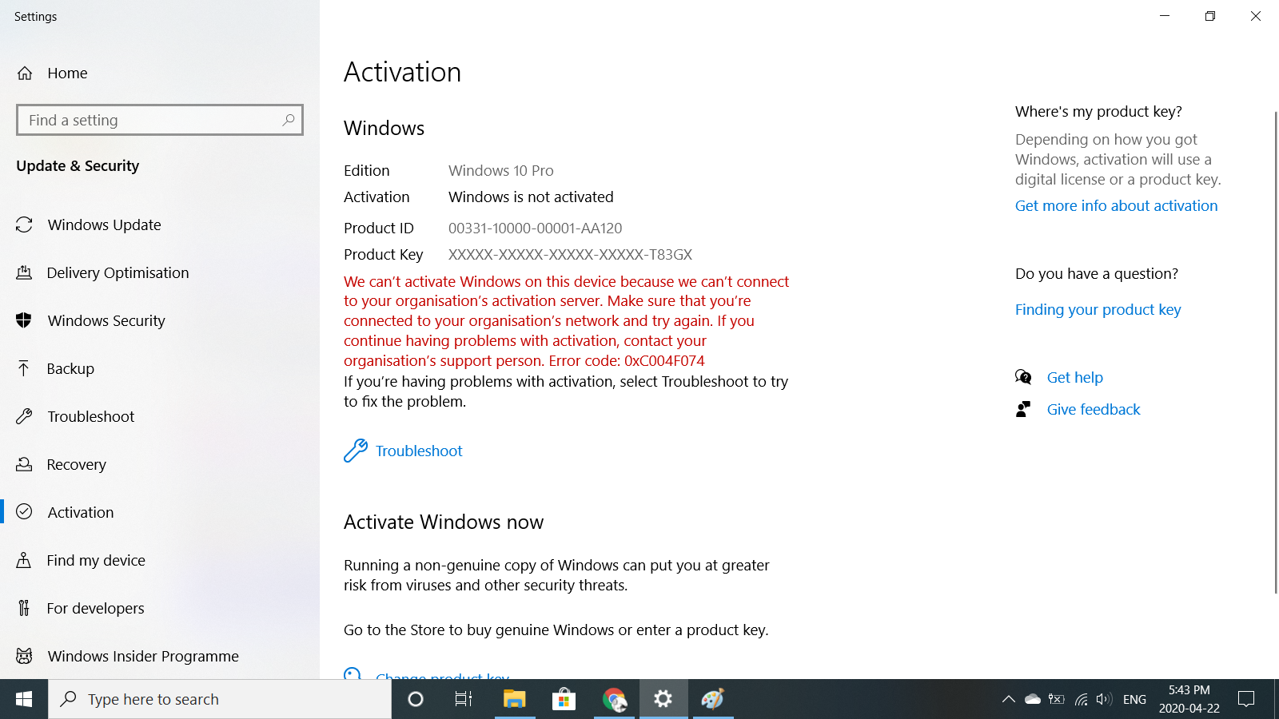Show hidden system tray icons

coord(1009,699)
